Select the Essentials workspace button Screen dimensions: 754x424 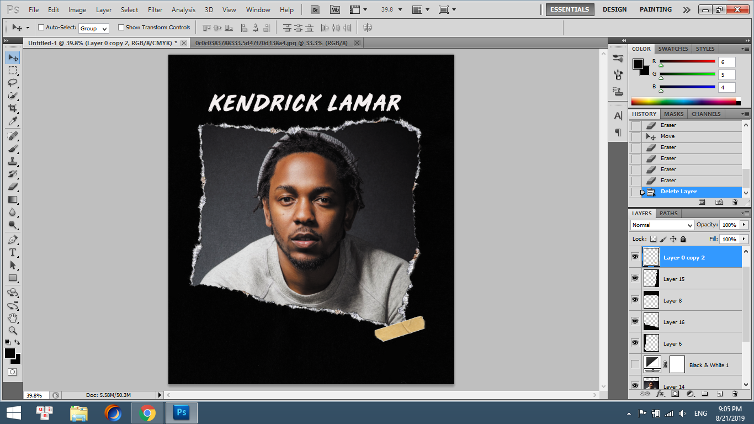tap(570, 9)
